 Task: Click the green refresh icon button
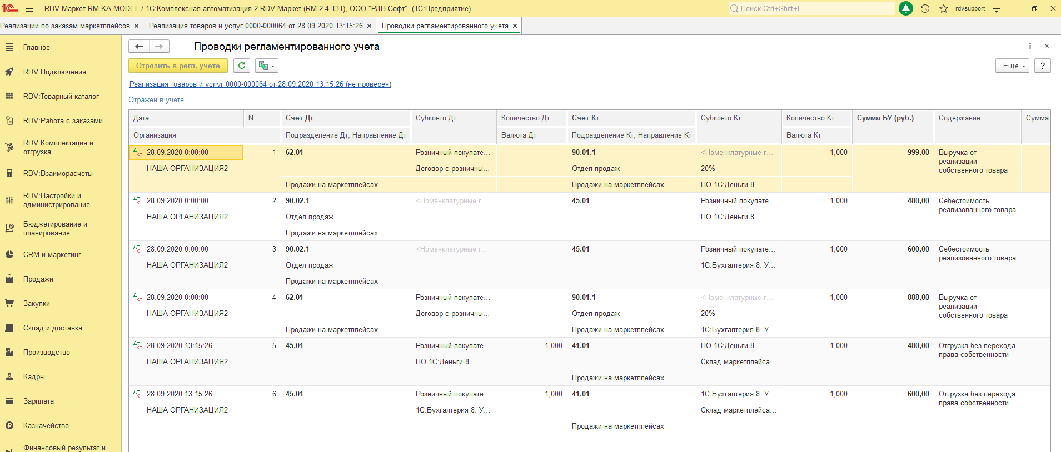(x=241, y=66)
